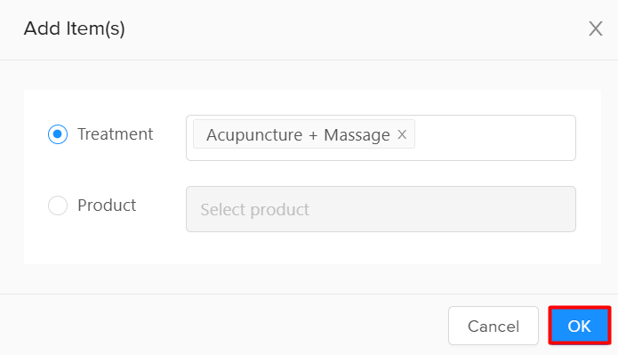Image resolution: width=618 pixels, height=355 pixels.
Task: Click the Product label text
Action: (x=107, y=206)
